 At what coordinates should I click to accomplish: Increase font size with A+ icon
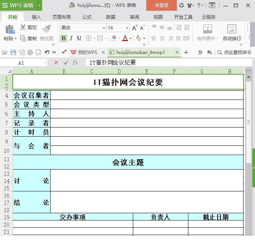[x=135, y=28]
